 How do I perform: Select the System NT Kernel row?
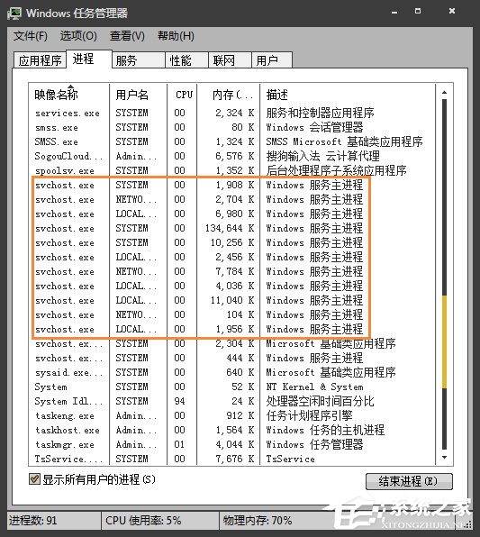[x=232, y=387]
